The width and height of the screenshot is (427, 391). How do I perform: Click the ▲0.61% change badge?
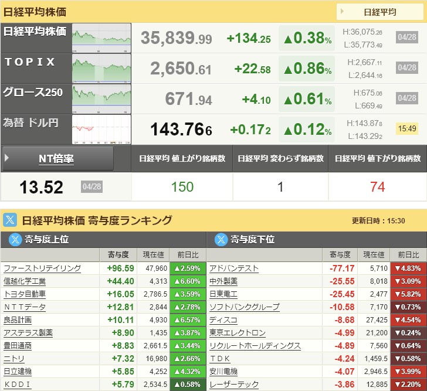tap(307, 99)
